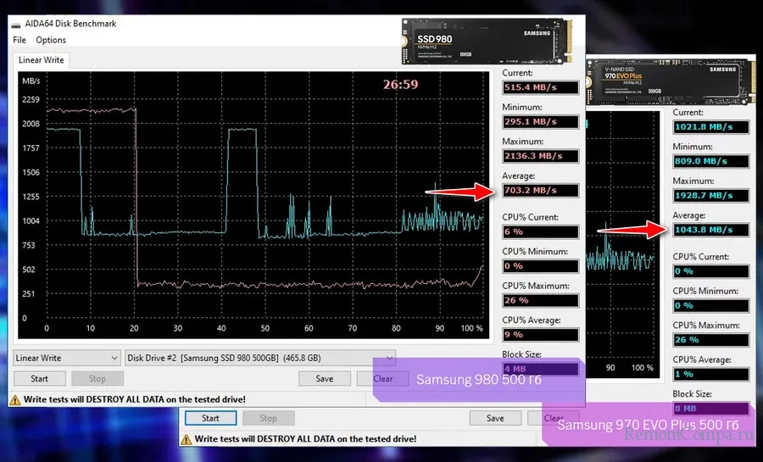
Task: Select Average value 1043.8 MB/s
Action: point(711,230)
